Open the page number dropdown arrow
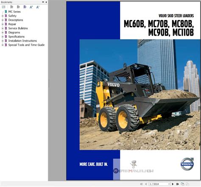201x187 pixels. coord(169,184)
